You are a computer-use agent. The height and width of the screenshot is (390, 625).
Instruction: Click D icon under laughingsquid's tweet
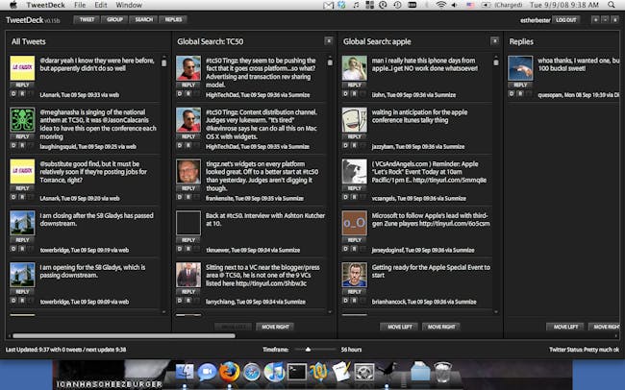pyautogui.click(x=13, y=145)
